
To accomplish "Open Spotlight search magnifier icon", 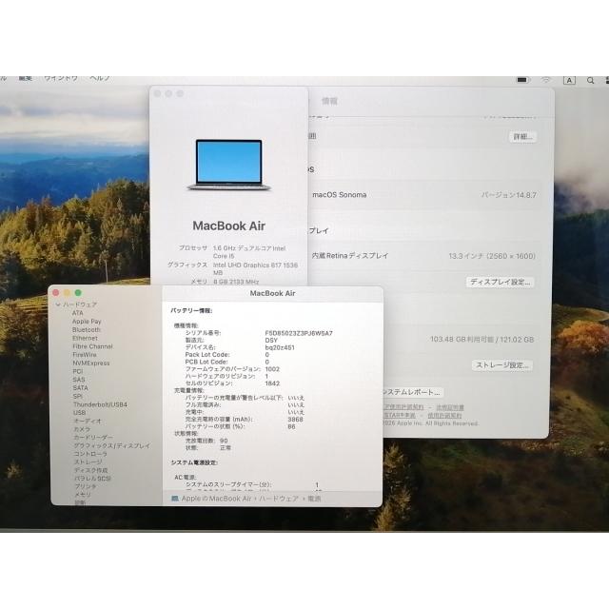I will click(x=590, y=80).
